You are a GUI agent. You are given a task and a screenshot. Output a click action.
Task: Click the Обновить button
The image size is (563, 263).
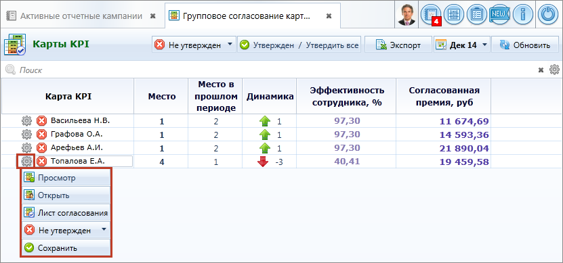click(525, 45)
